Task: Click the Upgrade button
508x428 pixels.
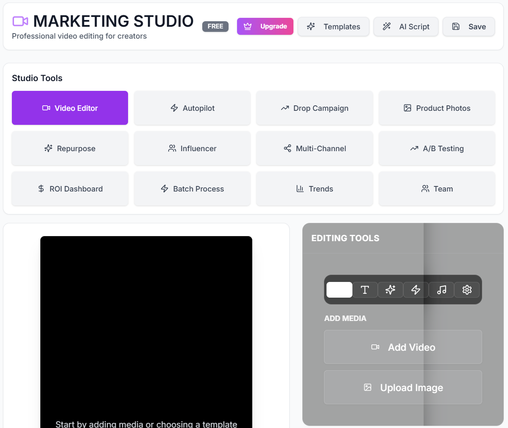Action: (265, 26)
